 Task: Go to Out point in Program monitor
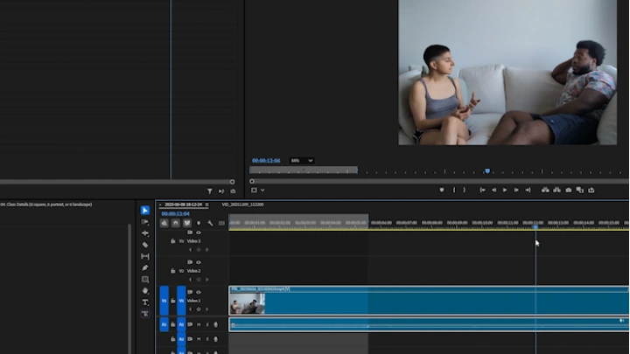click(x=528, y=191)
